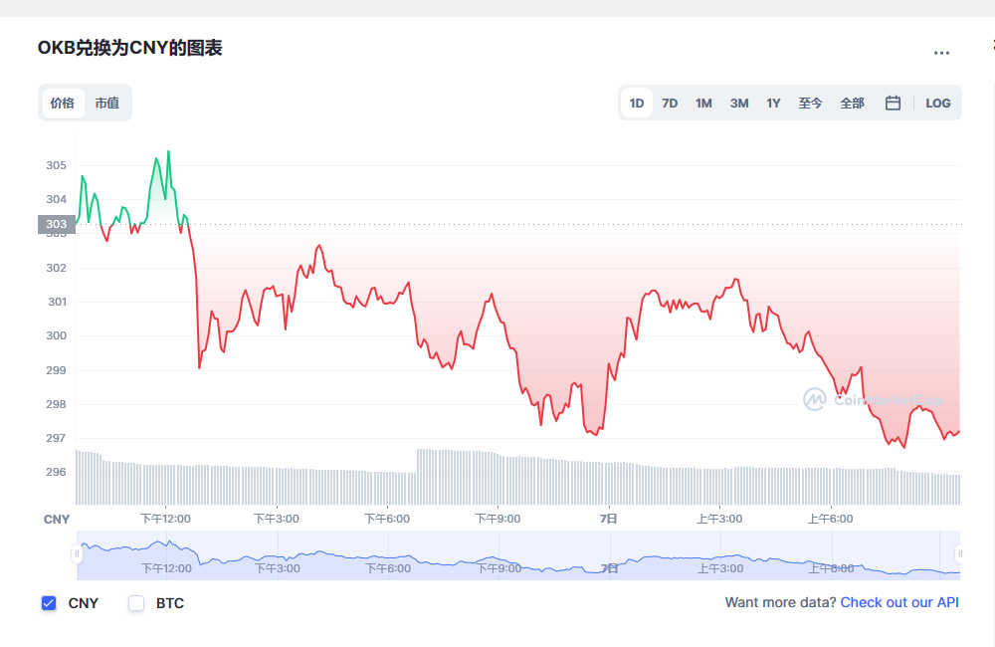Switch to the 价格 price tab
Screen dimensions: 995x647
[63, 103]
